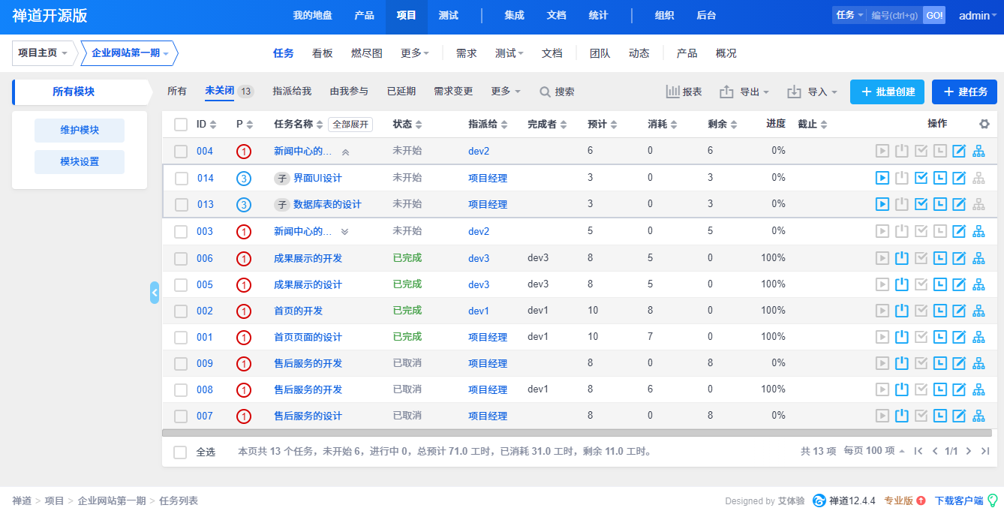Tick the checkbox for task 007
Image resolution: width=1004 pixels, height=511 pixels.
180,416
